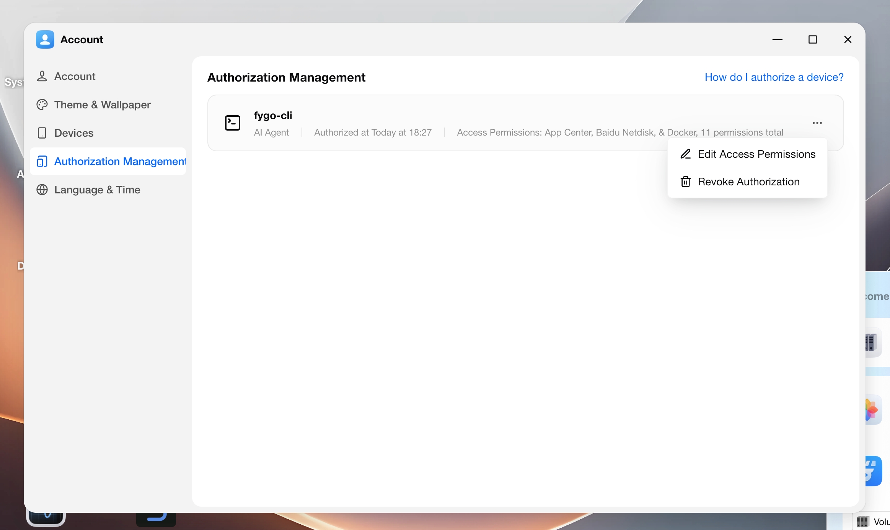The width and height of the screenshot is (890, 530).
Task: Select Authorization Management in sidebar
Action: click(108, 161)
